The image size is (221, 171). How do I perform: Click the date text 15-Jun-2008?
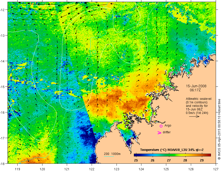click(196, 86)
